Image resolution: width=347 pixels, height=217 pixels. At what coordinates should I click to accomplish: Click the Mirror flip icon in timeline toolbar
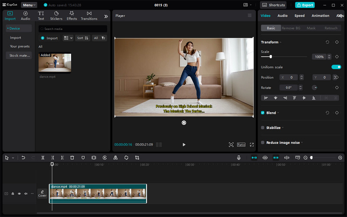point(115,158)
